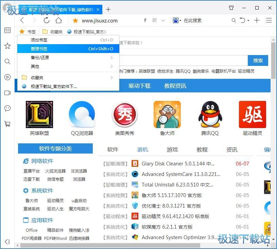Click the blue 搜索 button
The height and width of the screenshot is (249, 277).
(258, 60)
